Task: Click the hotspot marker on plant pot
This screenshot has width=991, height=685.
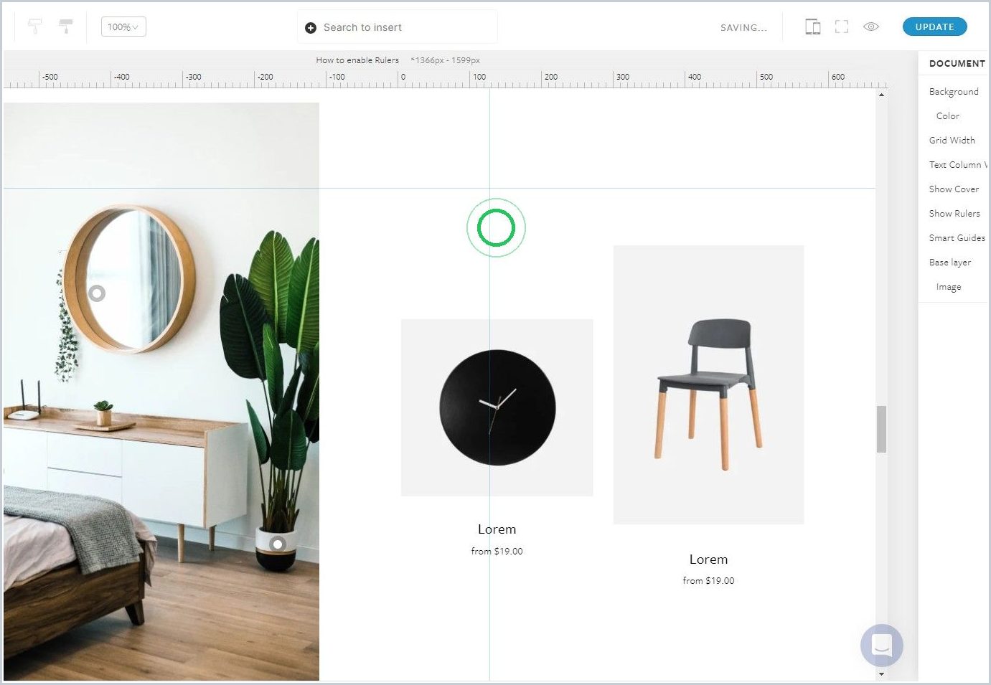Action: coord(278,544)
